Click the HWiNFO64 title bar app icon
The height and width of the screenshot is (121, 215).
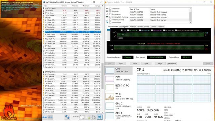pyautogui.click(x=44, y=2)
